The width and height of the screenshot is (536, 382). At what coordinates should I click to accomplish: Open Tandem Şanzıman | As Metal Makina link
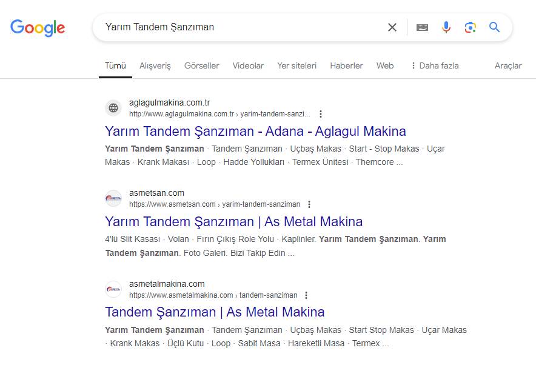(215, 312)
